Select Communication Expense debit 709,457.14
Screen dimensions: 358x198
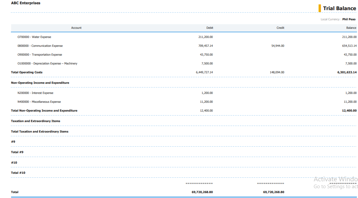point(205,46)
